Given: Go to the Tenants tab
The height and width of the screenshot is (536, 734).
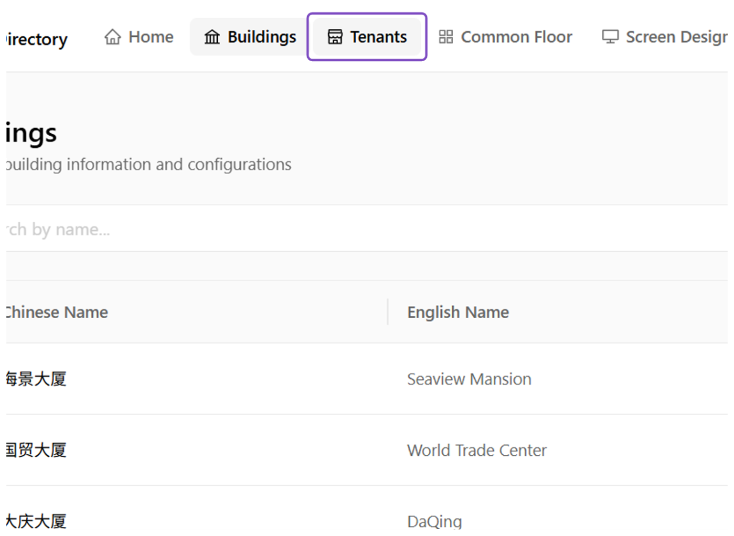Looking at the screenshot, I should [367, 36].
